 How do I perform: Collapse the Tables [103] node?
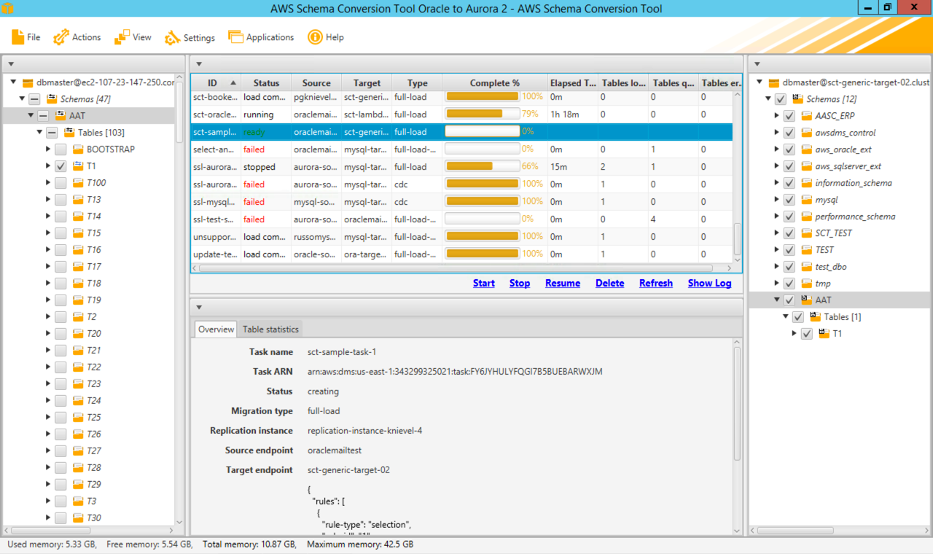pos(39,133)
